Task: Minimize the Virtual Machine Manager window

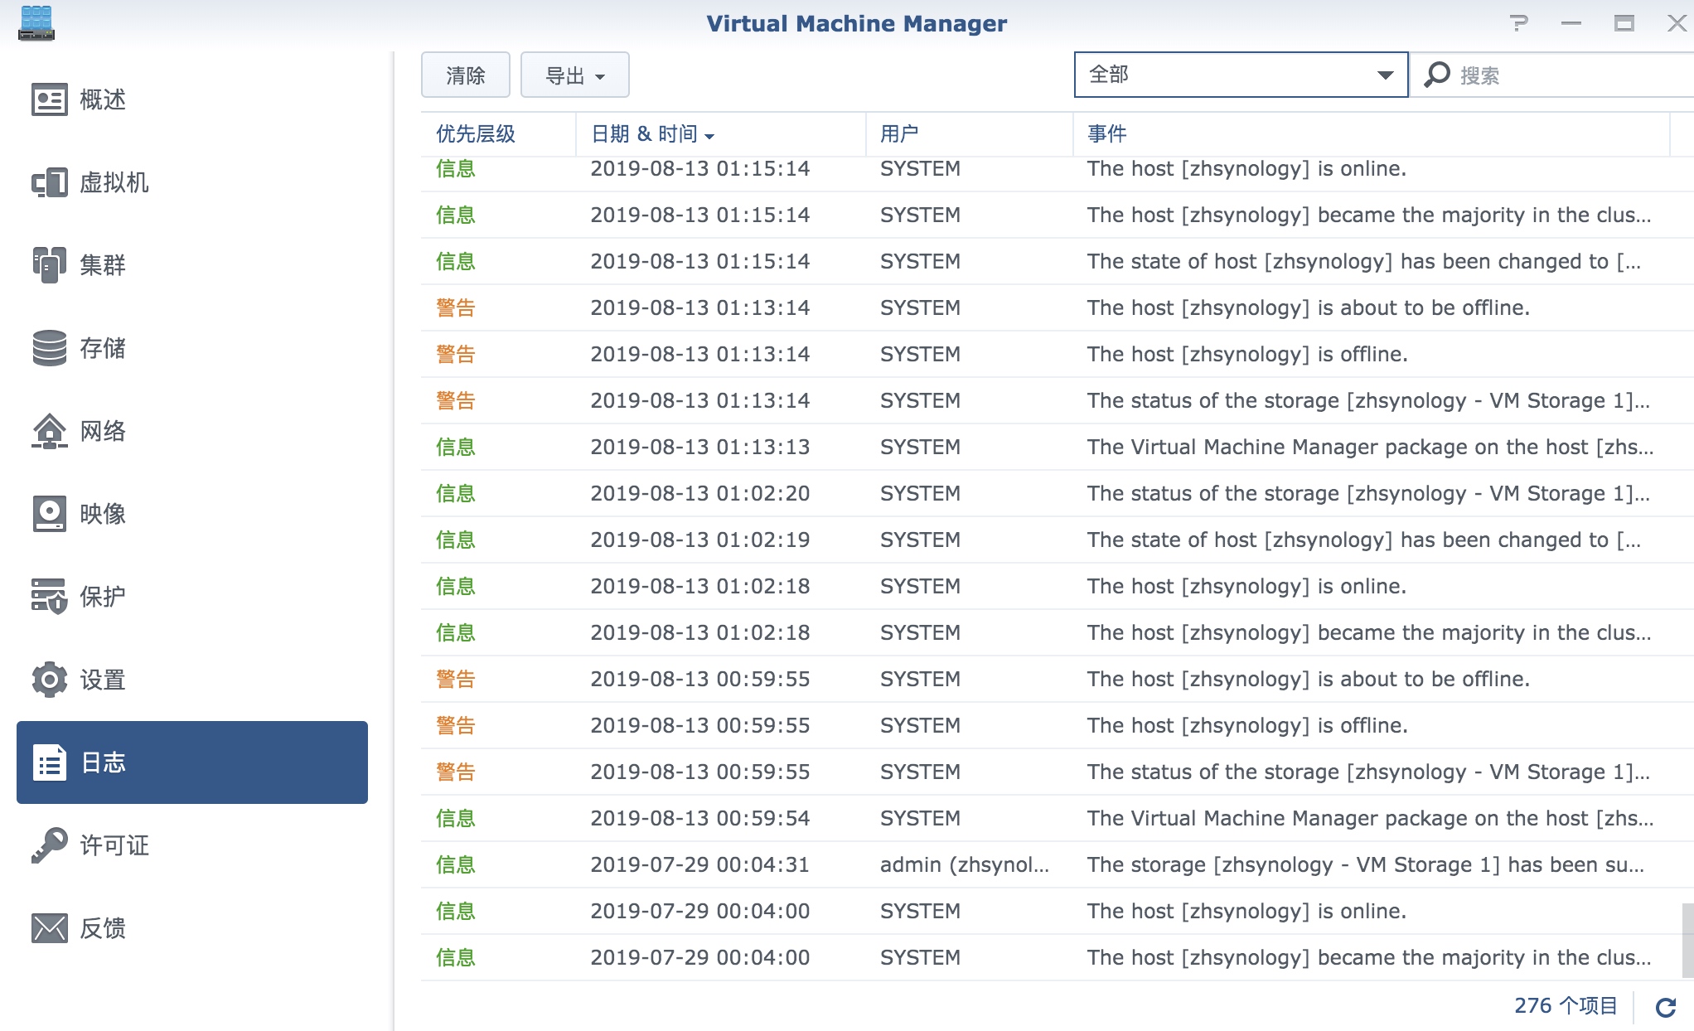Action: 1571,23
